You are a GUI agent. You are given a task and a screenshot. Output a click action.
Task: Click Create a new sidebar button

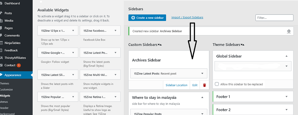[147, 18]
